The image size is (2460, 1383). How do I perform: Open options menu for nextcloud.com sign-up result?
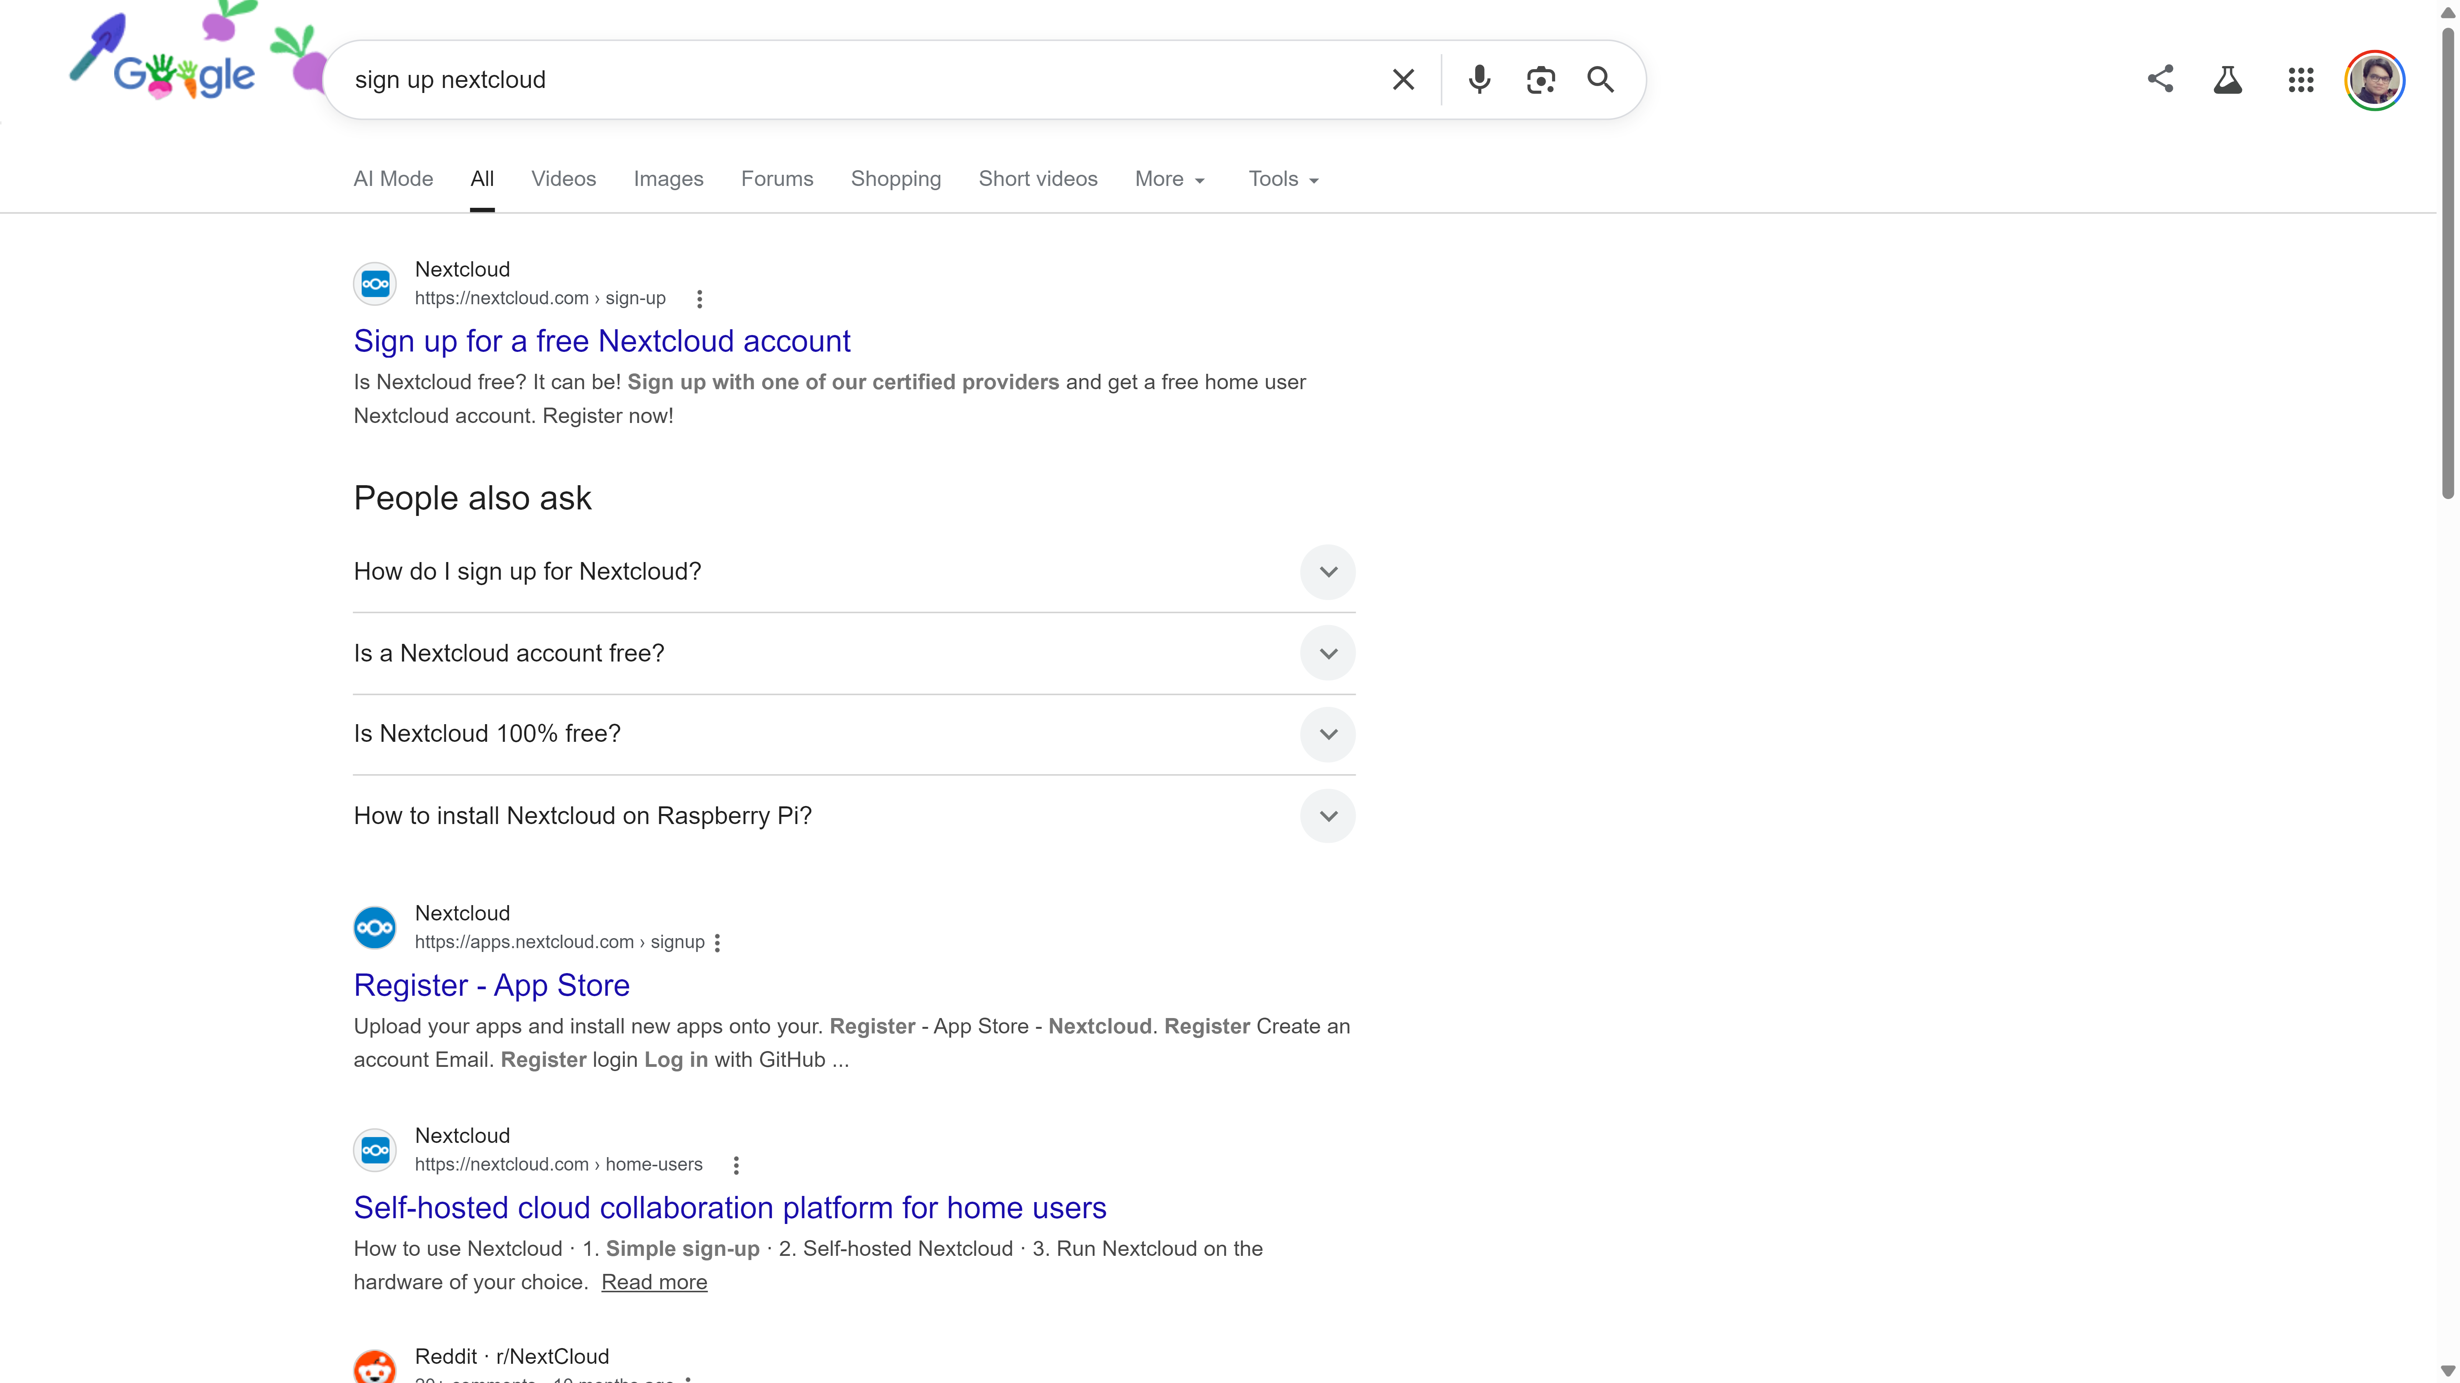(x=700, y=299)
